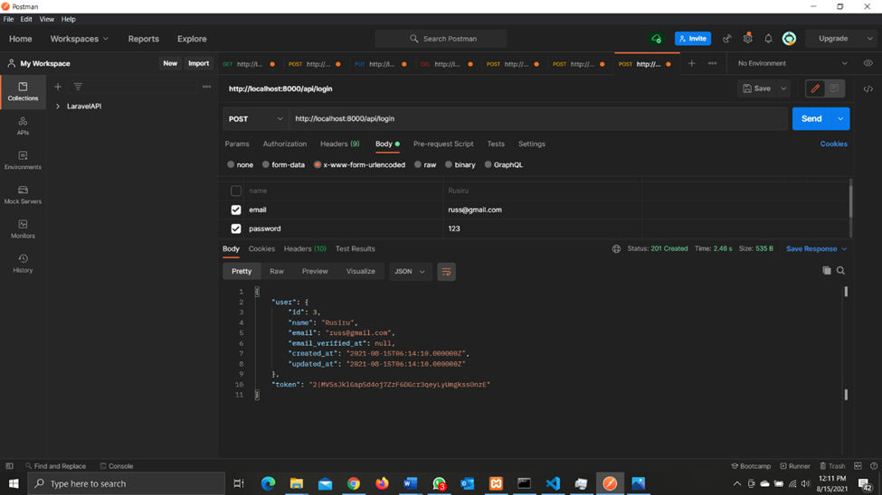Open the Environments sidebar panel

23,160
